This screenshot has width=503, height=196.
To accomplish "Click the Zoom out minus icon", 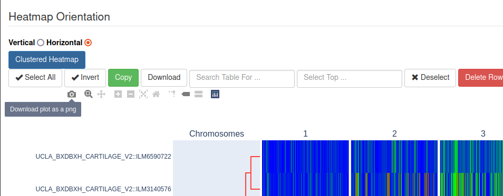I will [131, 95].
